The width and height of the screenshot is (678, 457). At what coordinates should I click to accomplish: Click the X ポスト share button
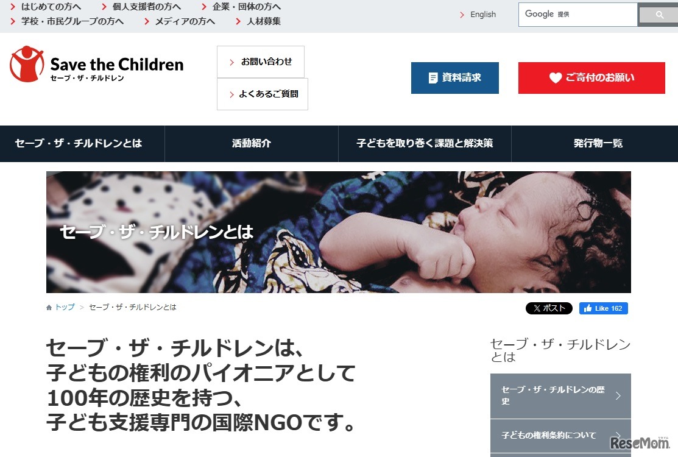549,308
